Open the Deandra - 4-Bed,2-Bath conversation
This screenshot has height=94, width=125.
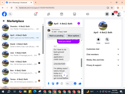click(x=21, y=28)
